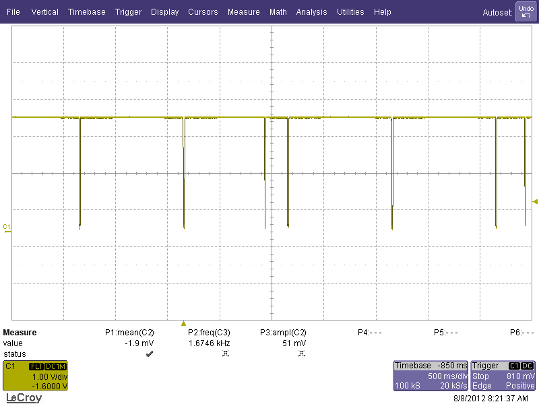Click the Undo autoset button
Image resolution: width=539 pixels, height=404 pixels.
coord(526,11)
